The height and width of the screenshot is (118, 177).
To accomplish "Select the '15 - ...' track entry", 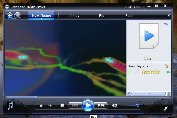I will point(133,72).
